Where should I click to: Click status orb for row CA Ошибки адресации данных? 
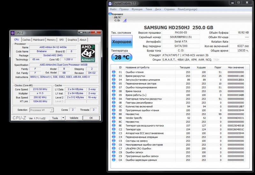click(114, 160)
